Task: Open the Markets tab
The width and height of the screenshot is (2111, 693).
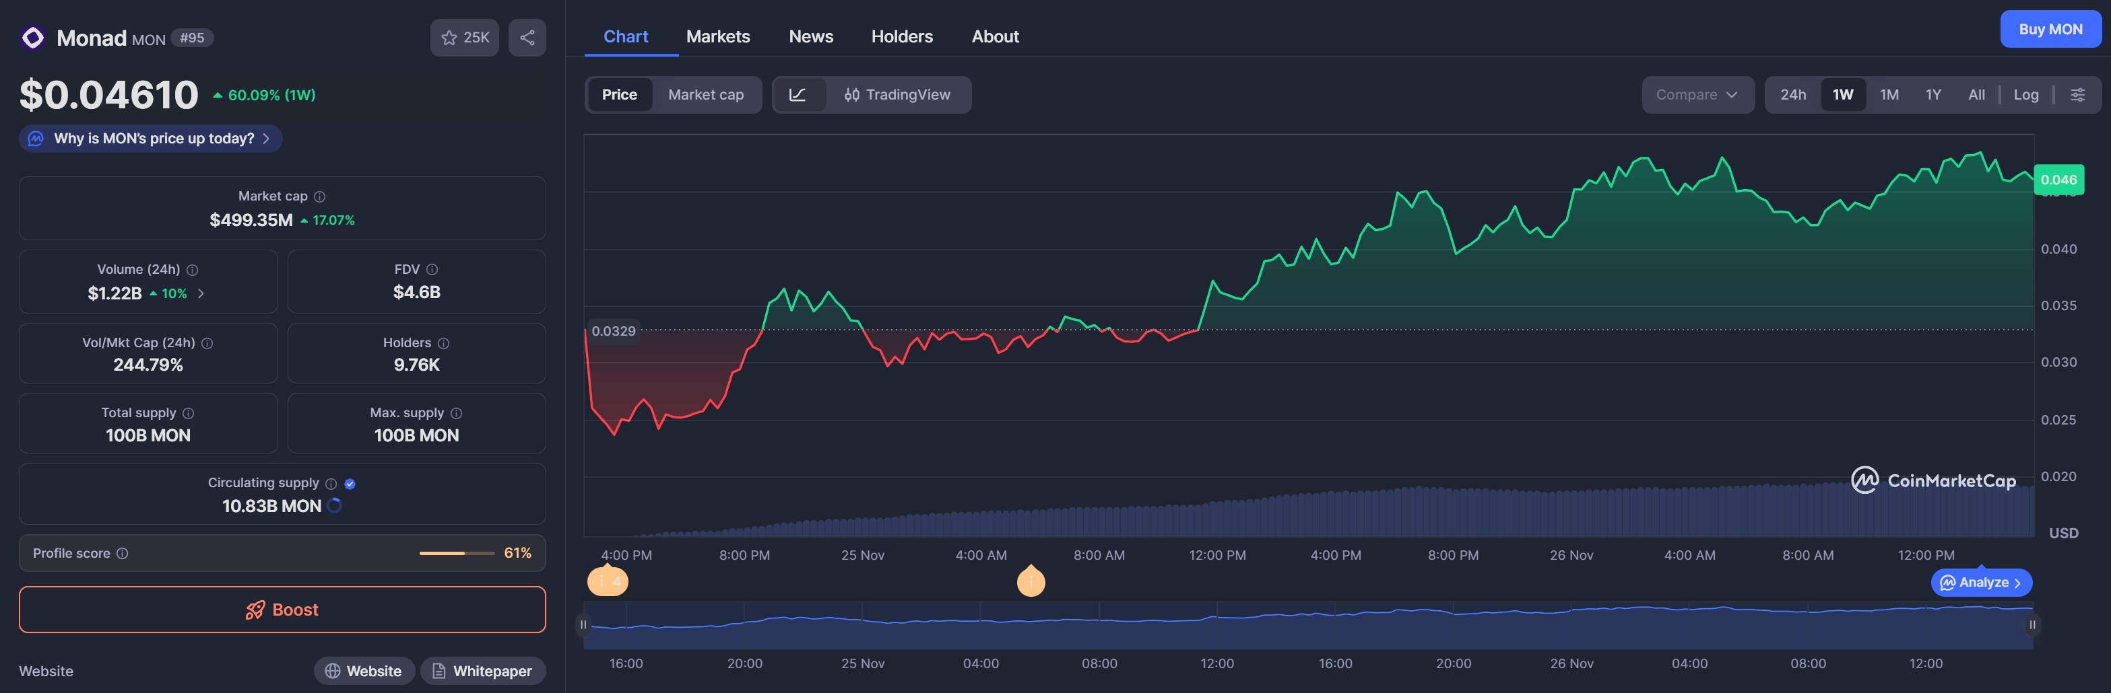Action: pyautogui.click(x=718, y=37)
